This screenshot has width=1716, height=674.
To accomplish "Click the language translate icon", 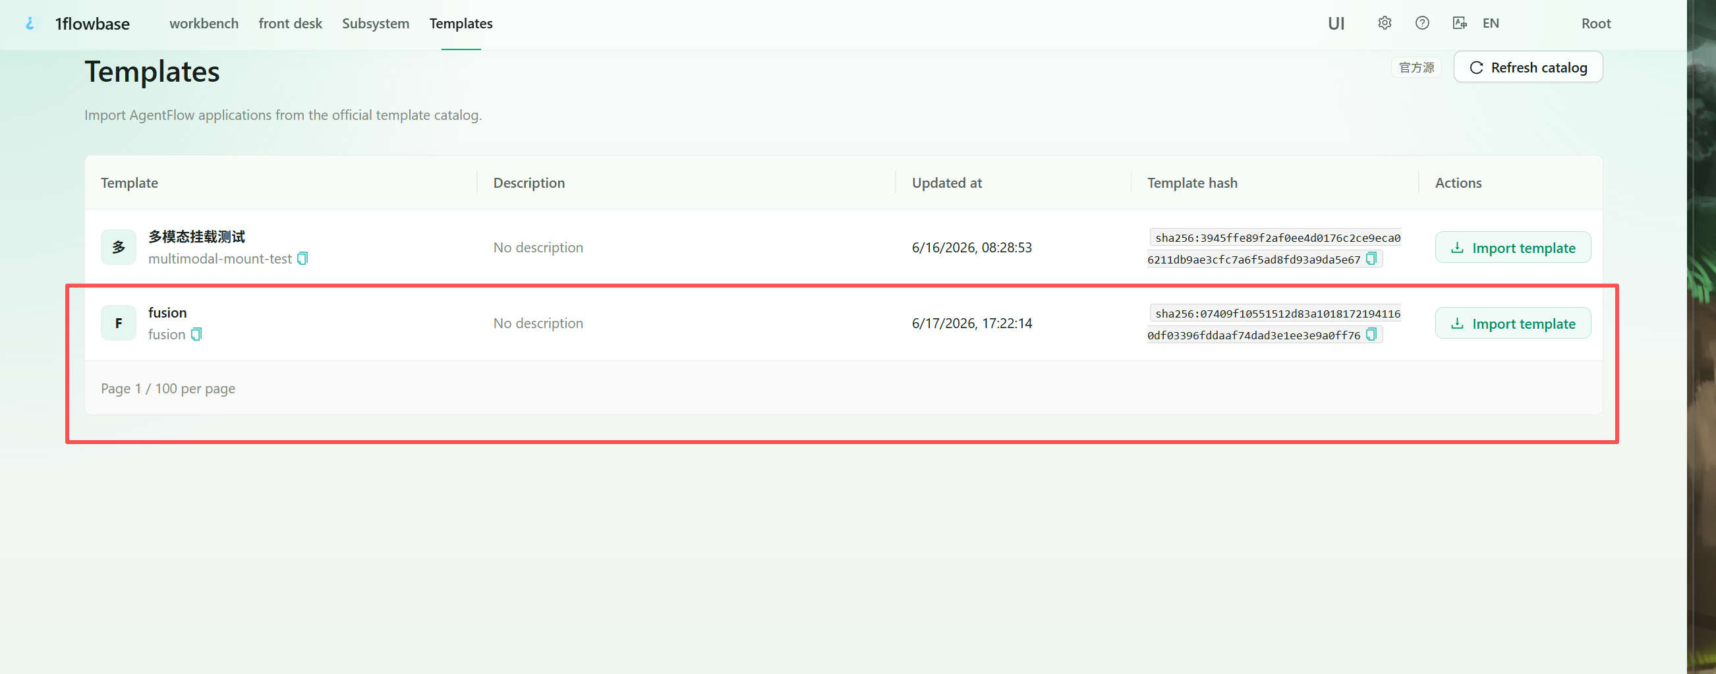I will tap(1459, 23).
